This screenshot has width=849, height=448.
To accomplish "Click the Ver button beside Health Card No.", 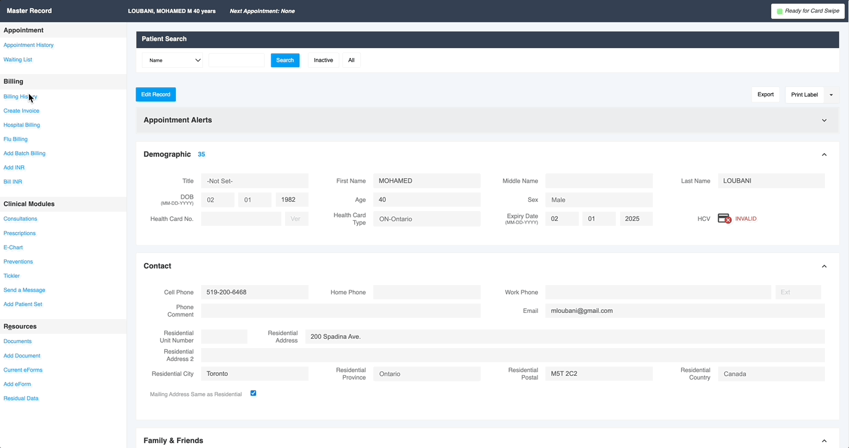I will [296, 218].
